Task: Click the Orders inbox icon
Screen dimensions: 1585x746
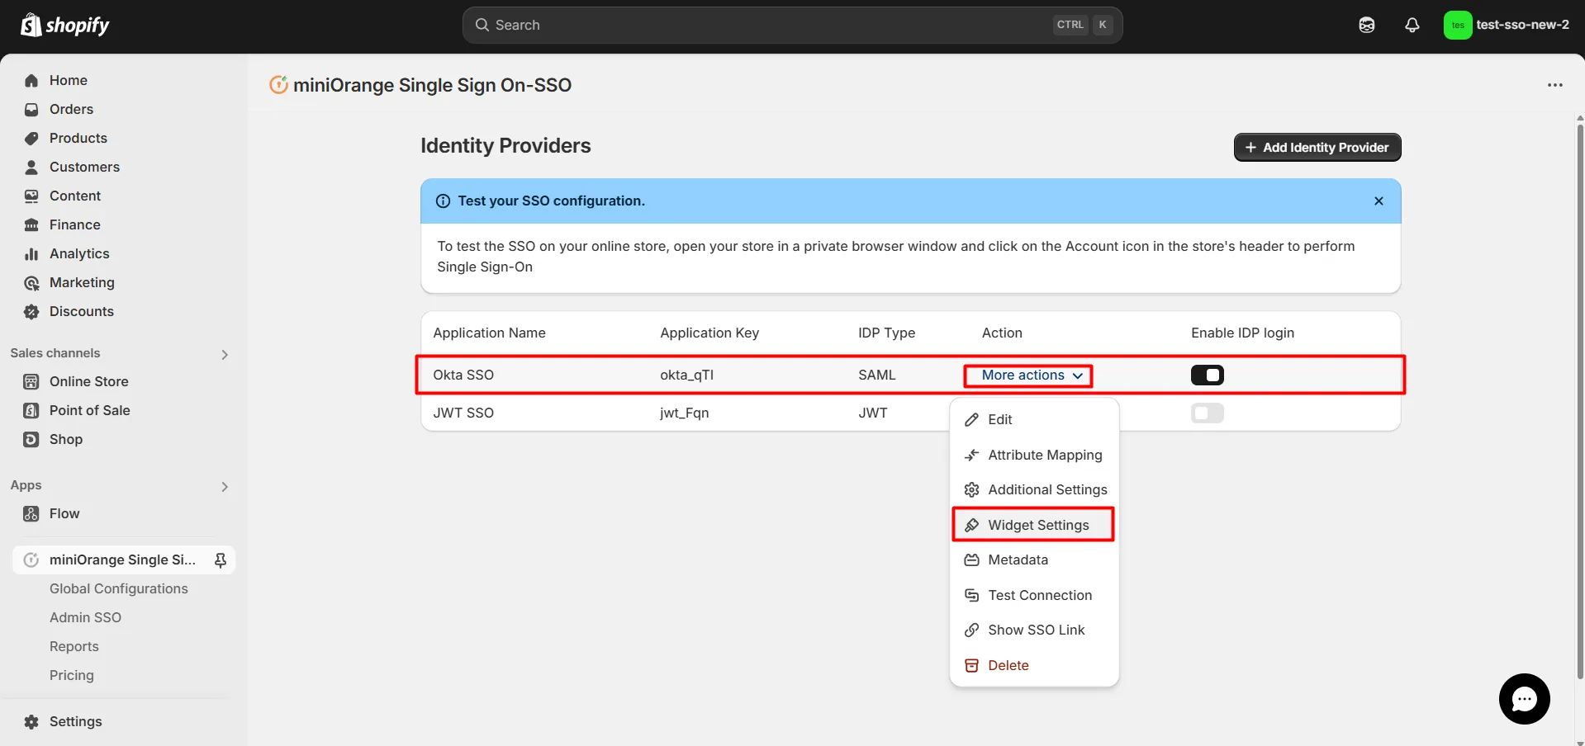Action: (x=31, y=109)
